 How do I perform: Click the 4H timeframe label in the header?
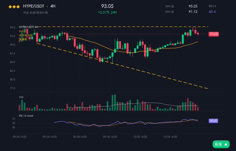(53, 6)
